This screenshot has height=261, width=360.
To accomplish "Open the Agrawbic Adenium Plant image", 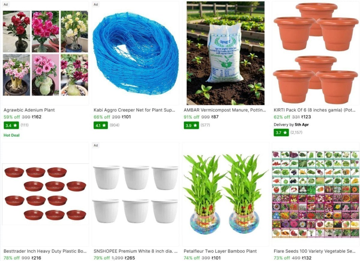I will (x=45, y=53).
